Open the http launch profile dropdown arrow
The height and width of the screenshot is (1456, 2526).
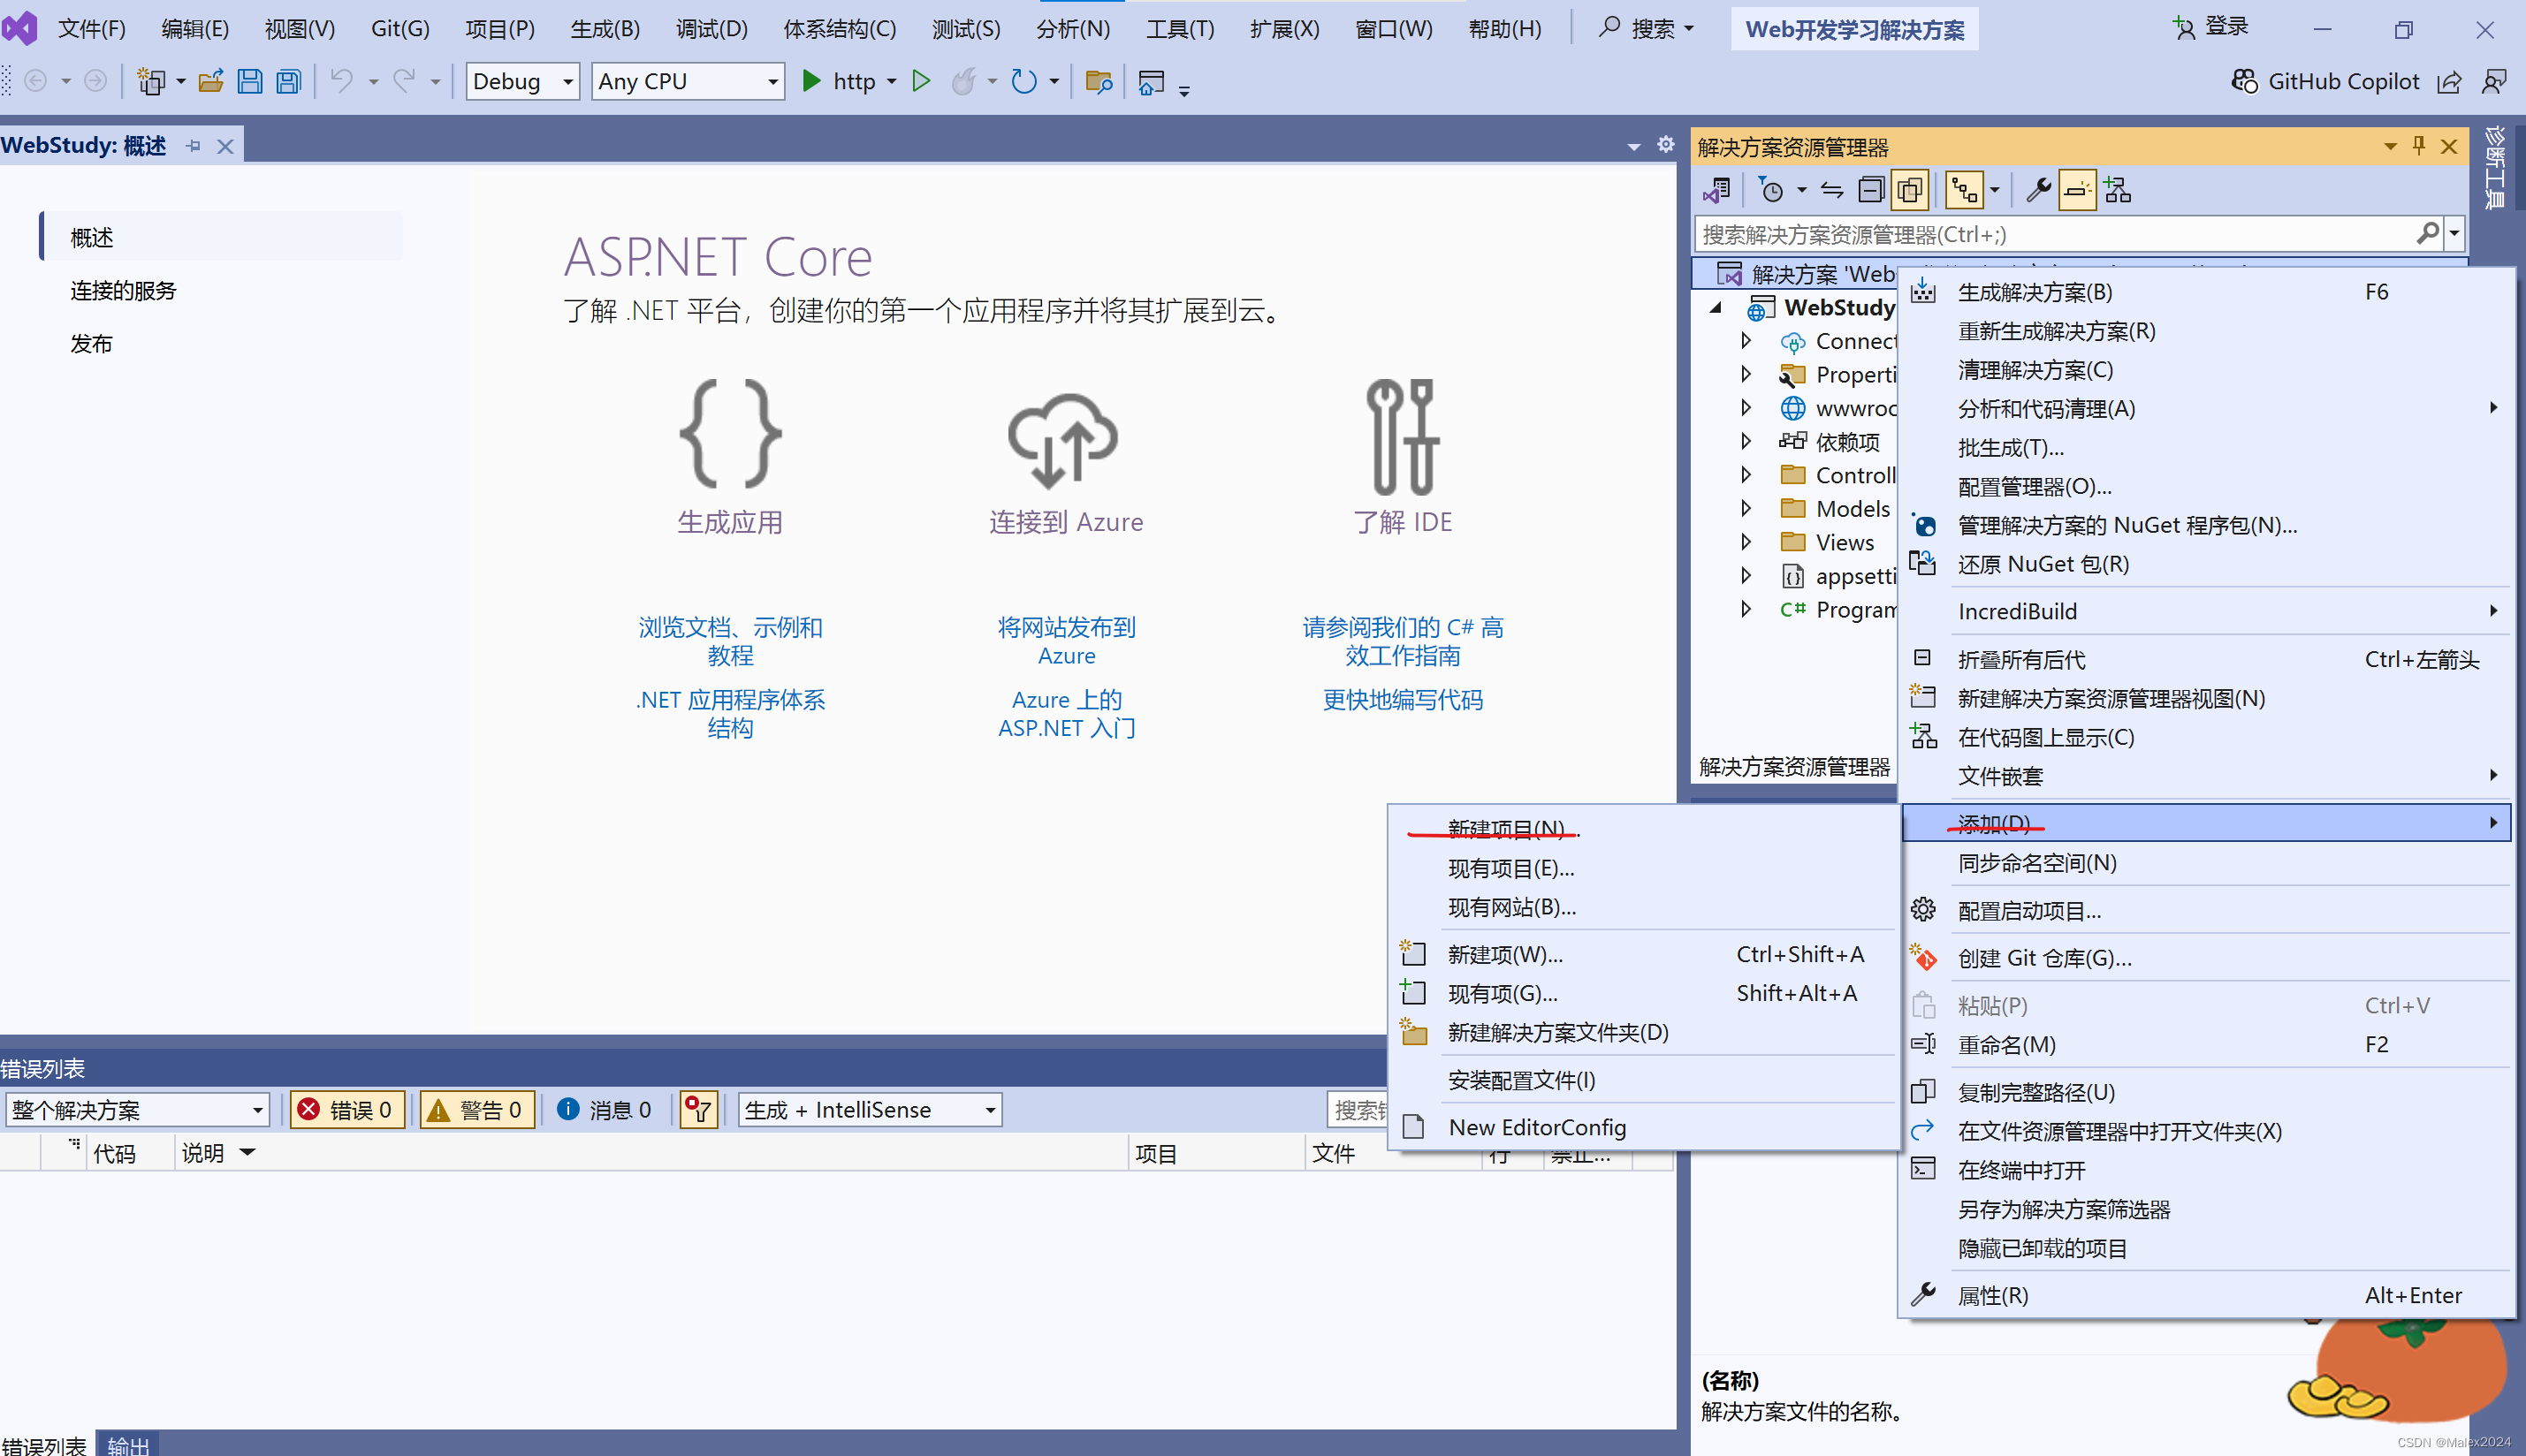[x=892, y=81]
